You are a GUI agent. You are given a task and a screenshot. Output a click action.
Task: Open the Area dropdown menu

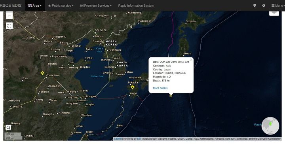point(35,6)
